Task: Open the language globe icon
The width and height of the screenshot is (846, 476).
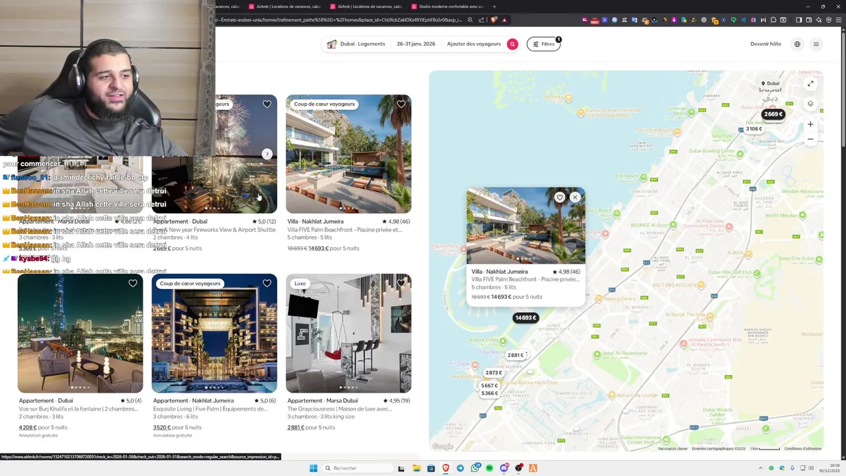Action: point(797,44)
